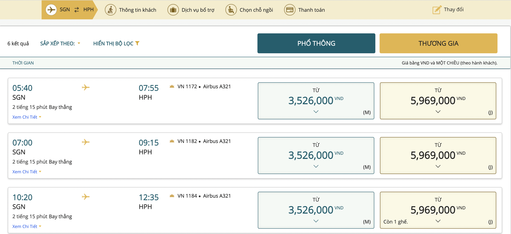Click the passenger information walking-person icon

pyautogui.click(x=110, y=10)
